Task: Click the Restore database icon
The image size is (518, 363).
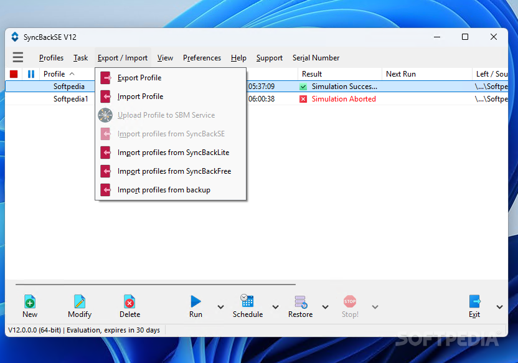Action: pos(301,301)
